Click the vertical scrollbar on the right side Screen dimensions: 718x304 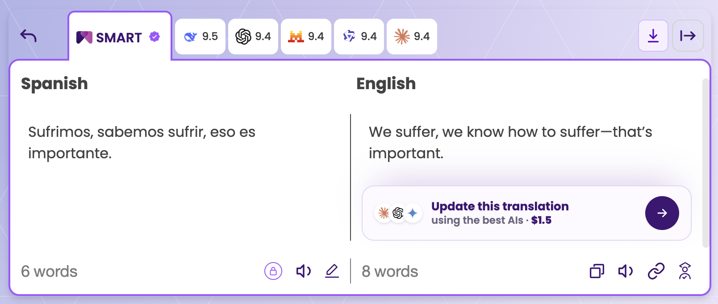pos(705,163)
